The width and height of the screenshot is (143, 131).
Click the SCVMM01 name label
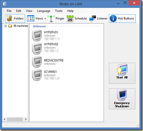50,72
